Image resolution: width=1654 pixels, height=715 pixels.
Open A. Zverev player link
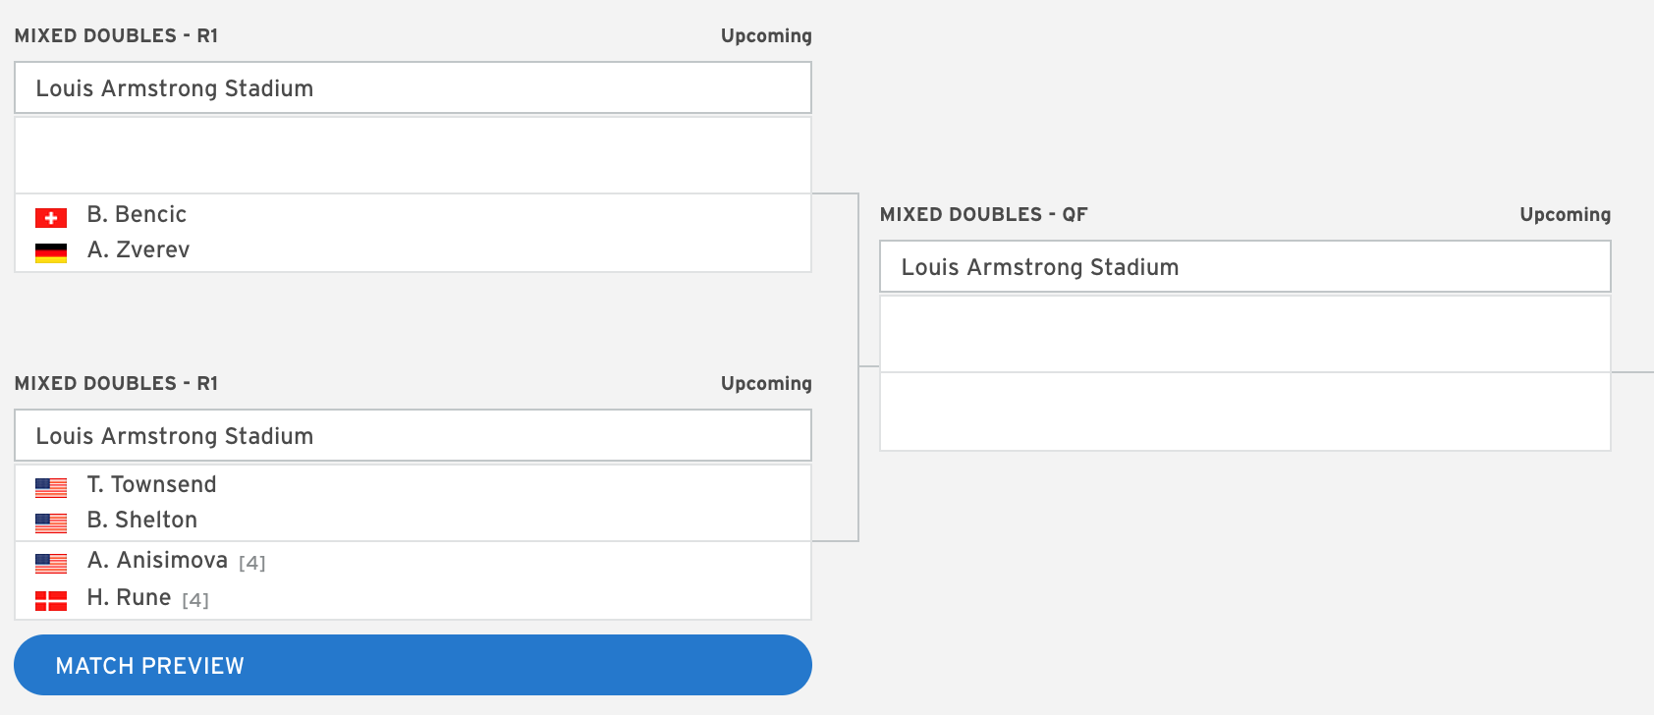(138, 249)
